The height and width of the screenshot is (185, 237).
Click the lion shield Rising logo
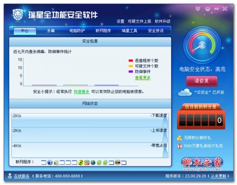(18, 15)
